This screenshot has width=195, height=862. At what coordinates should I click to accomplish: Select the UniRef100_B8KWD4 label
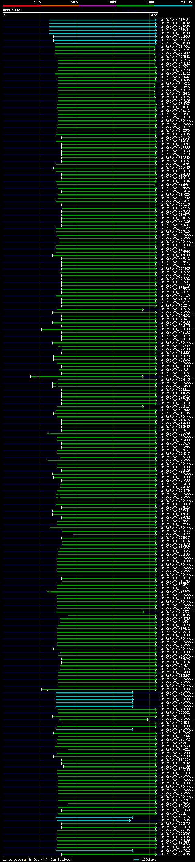[175, 369]
